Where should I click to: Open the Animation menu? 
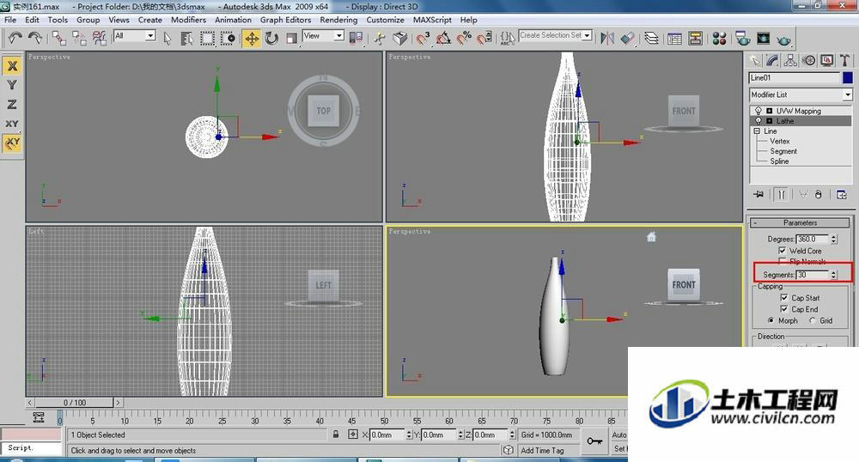(x=233, y=20)
